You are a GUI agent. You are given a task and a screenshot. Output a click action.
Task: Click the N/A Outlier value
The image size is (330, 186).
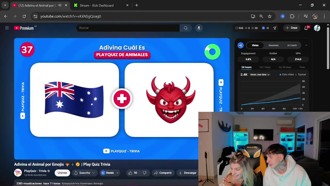point(273,59)
